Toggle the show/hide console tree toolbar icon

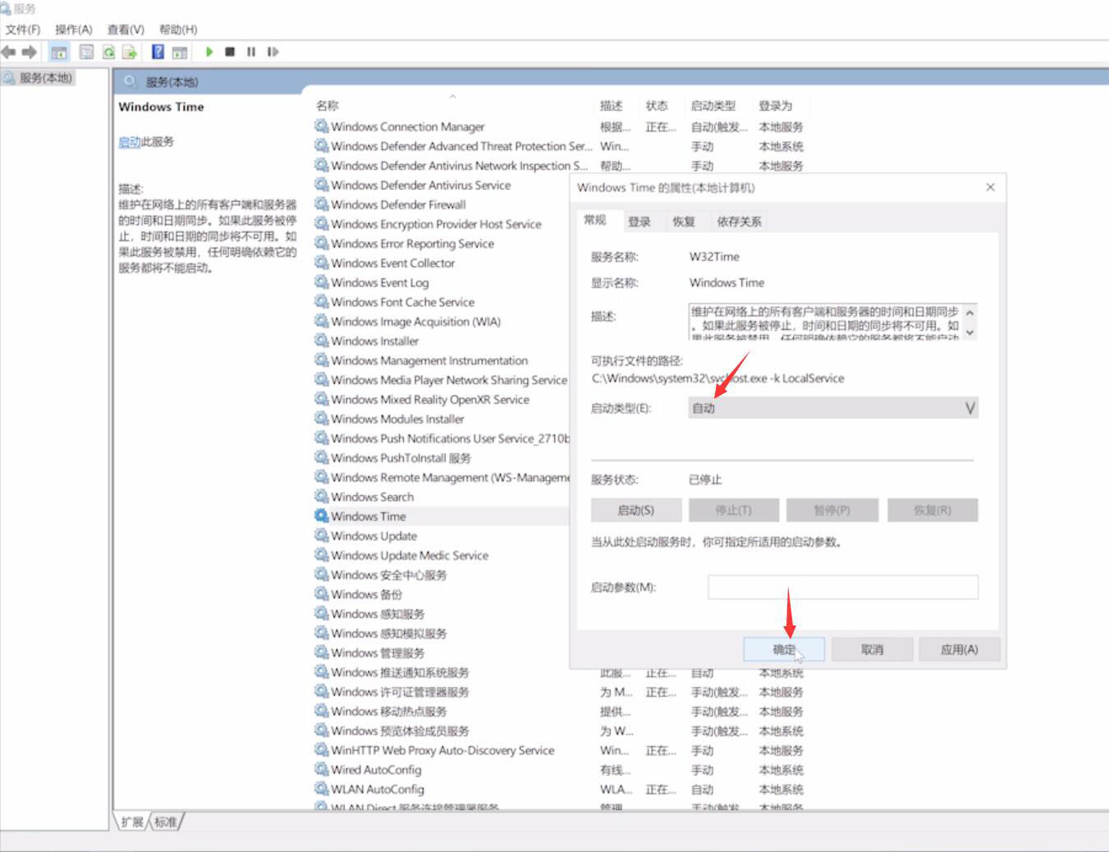pos(59,52)
